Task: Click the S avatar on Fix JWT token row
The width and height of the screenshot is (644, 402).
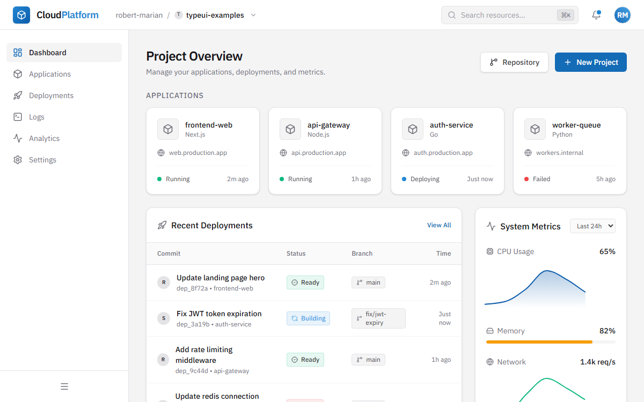Action: tap(164, 318)
